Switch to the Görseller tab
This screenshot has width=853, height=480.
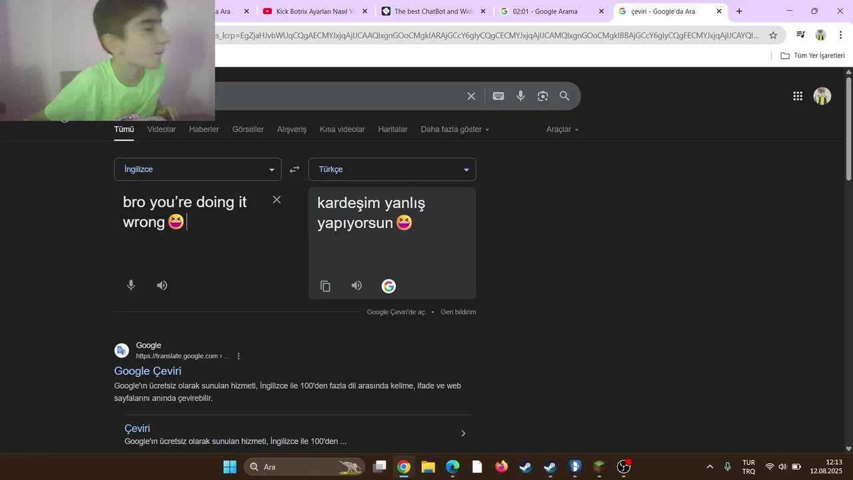(x=248, y=129)
